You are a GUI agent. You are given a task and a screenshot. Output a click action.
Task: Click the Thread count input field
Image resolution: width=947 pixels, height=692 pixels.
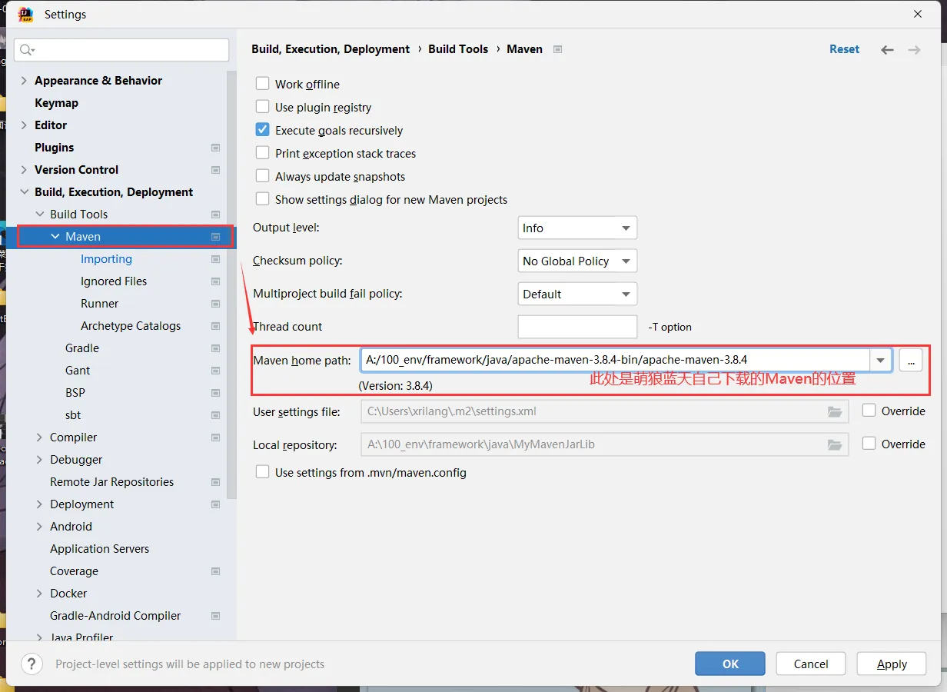(x=577, y=327)
